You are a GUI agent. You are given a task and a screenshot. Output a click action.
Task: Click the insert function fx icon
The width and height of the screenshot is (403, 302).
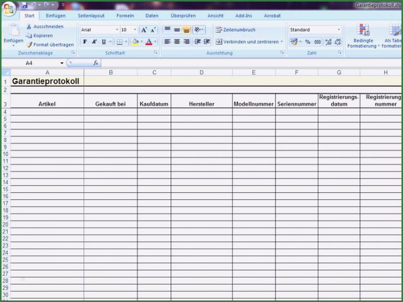tap(96, 63)
